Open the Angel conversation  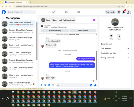point(18,84)
